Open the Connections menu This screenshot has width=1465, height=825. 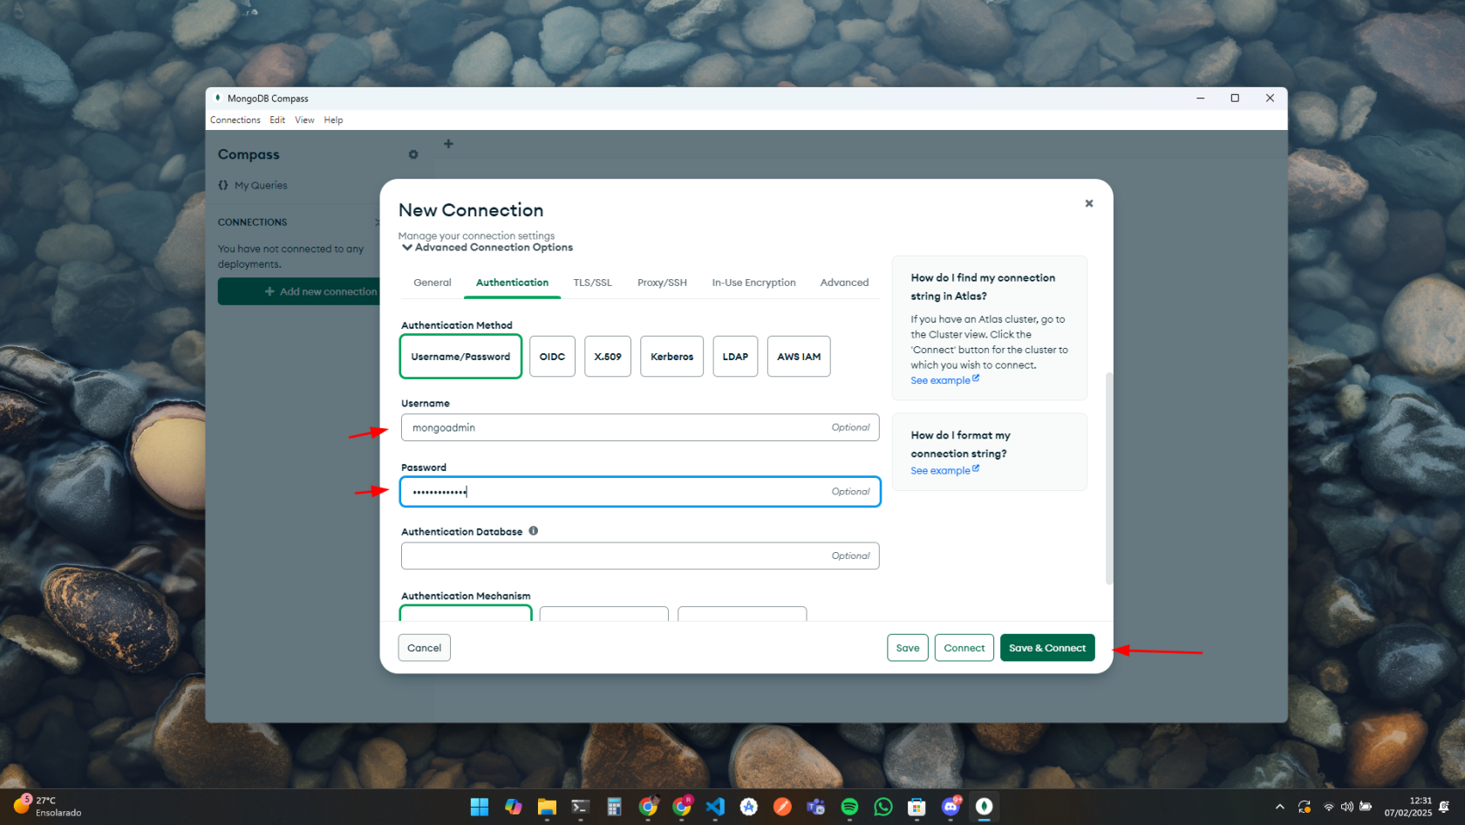pos(235,120)
